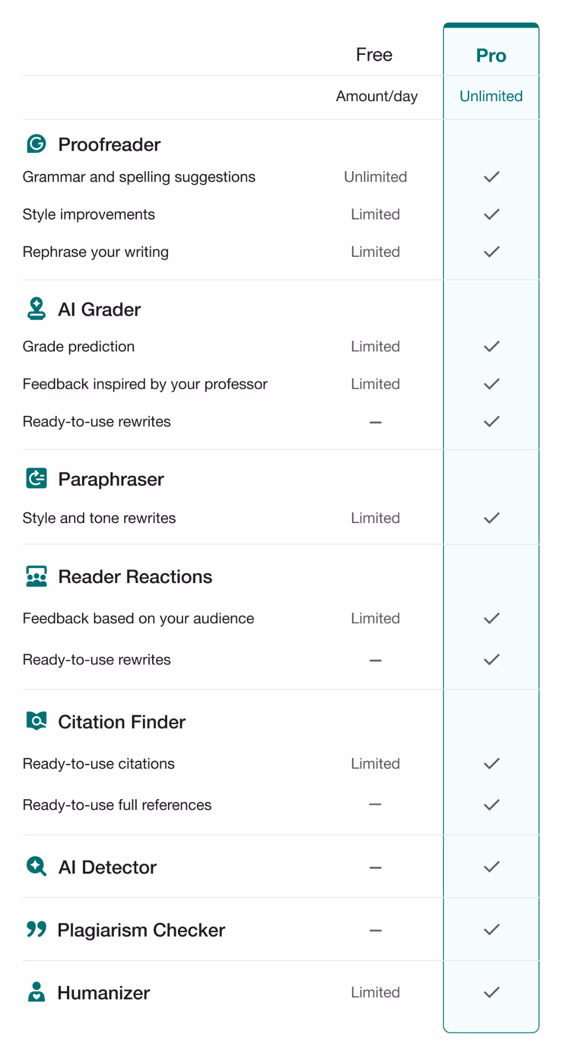The height and width of the screenshot is (1056, 562).
Task: Click the AI Detector magnifier icon
Action: tap(36, 866)
